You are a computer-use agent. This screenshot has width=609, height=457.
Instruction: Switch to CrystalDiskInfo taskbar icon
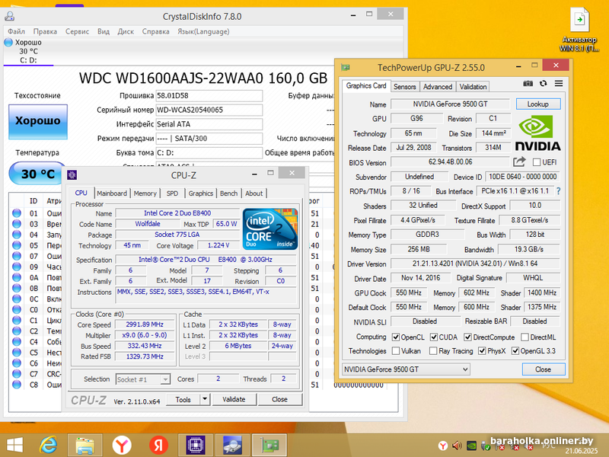pyautogui.click(x=232, y=445)
